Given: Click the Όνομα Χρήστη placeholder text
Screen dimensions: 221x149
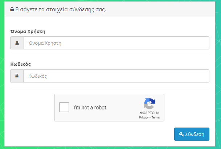Looking at the screenshot, I should (45, 43).
